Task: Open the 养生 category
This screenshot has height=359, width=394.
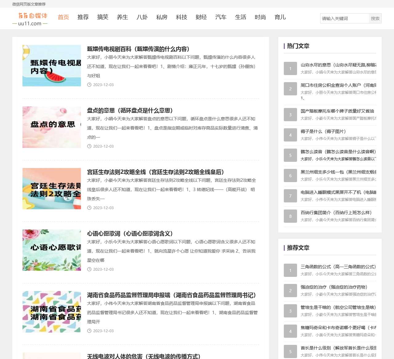Action: (x=123, y=17)
